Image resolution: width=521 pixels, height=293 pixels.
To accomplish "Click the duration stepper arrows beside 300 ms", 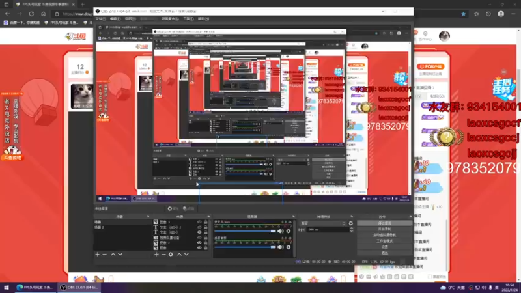I will pyautogui.click(x=351, y=230).
